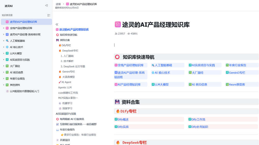Jump to 大语言模型 in the outline

pyautogui.click(x=69, y=77)
